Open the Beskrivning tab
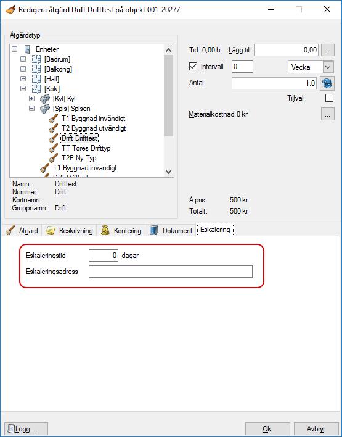Viewport: 342px width, 437px height. 69,230
